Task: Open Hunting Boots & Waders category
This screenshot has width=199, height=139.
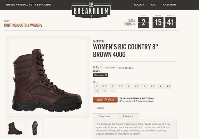Action: (x=23, y=25)
